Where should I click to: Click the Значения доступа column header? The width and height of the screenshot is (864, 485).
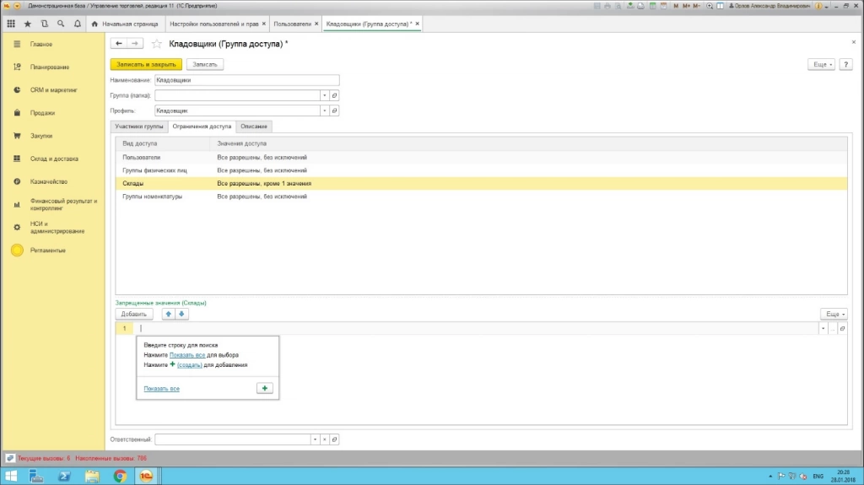tap(528, 143)
